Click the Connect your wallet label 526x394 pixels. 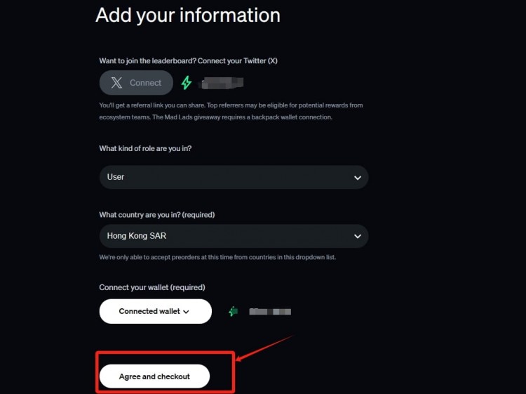coord(152,287)
